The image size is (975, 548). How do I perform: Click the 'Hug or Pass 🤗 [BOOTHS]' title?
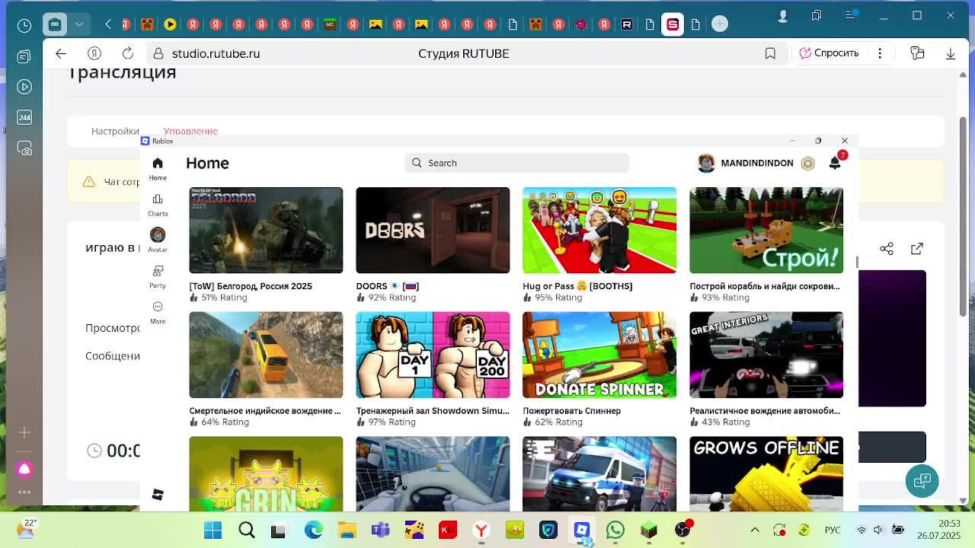click(577, 286)
